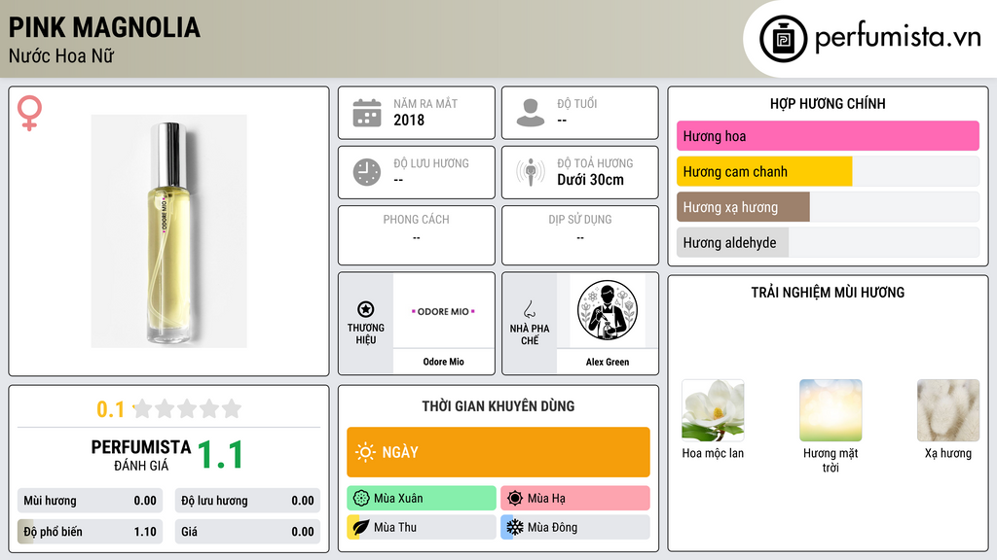
Task: Click the sillage person icon for Độ toả hương
Action: pyautogui.click(x=531, y=172)
